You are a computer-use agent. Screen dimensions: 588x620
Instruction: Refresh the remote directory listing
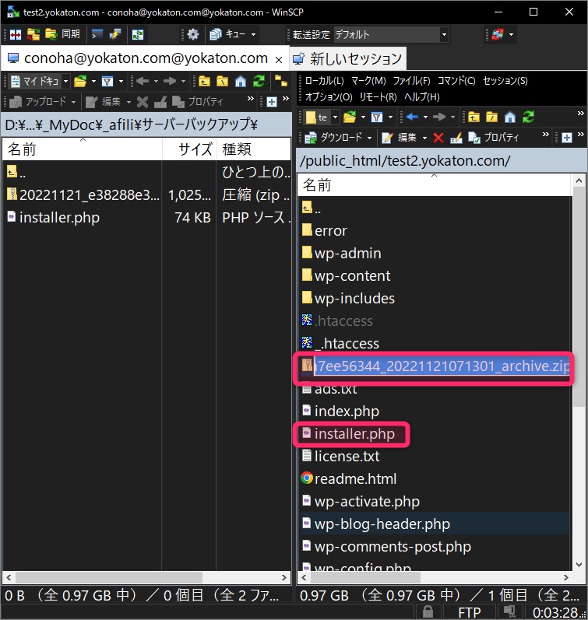[529, 117]
